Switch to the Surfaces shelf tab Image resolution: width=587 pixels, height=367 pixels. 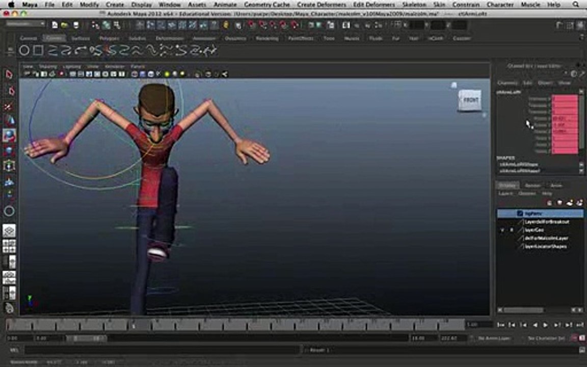[81, 38]
